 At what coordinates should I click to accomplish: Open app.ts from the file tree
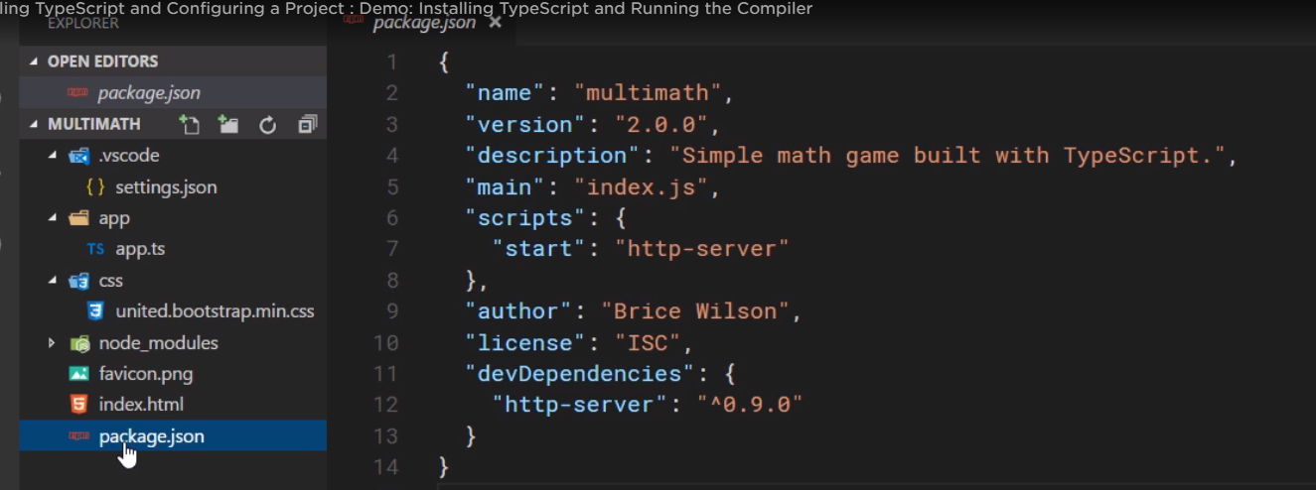(x=140, y=249)
